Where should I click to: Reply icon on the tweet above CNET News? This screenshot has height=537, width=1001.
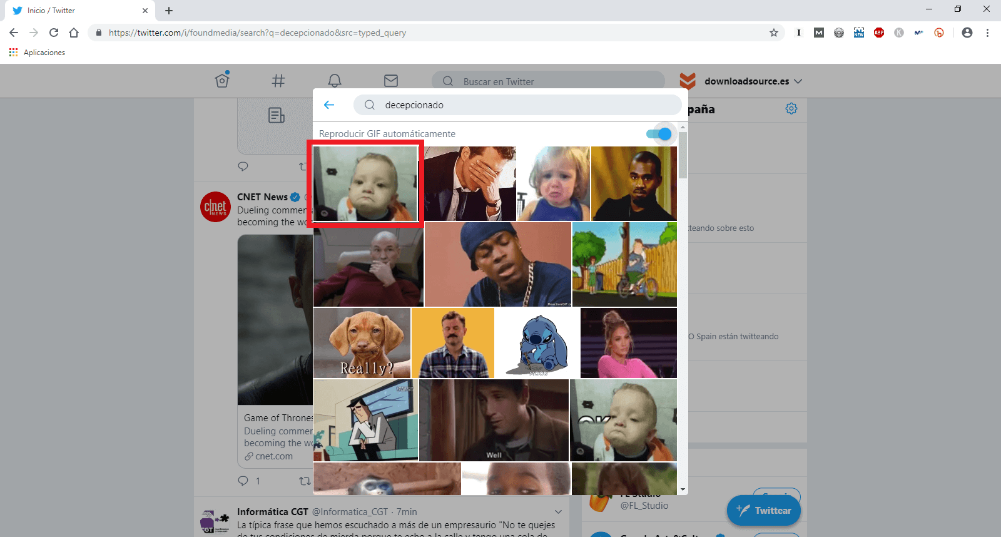click(x=243, y=166)
